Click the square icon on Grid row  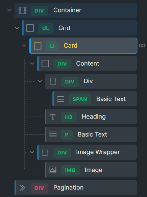click(x=30, y=28)
